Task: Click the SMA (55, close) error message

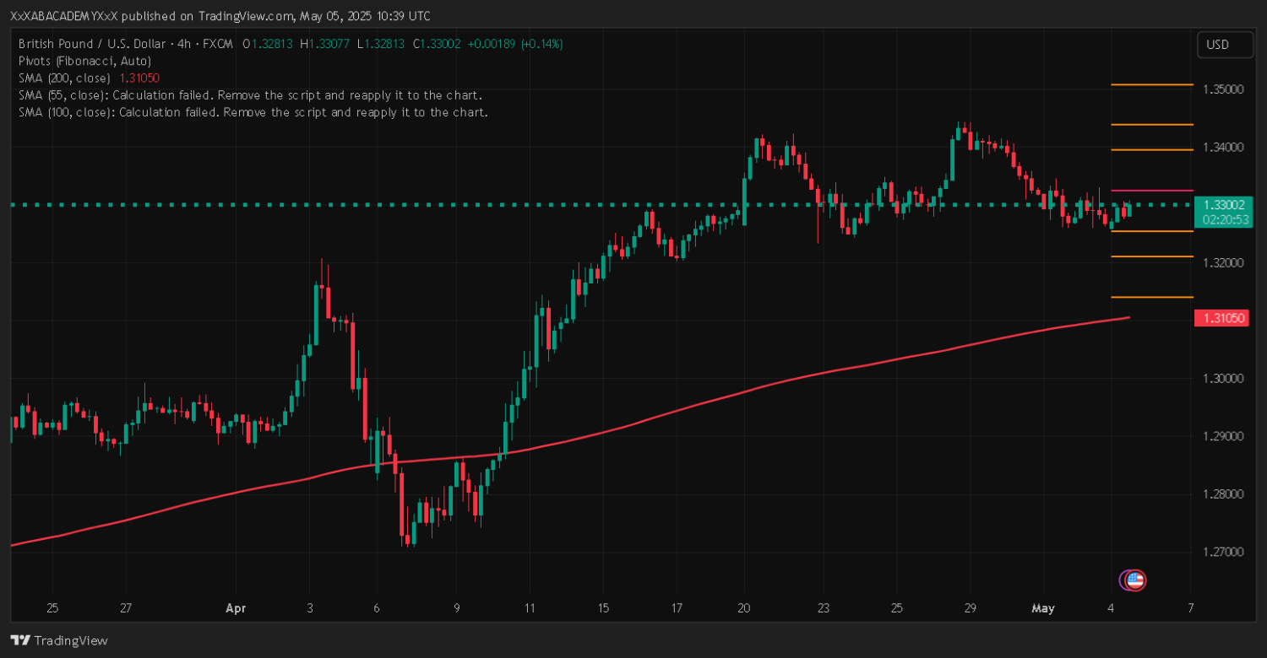Action: (250, 94)
